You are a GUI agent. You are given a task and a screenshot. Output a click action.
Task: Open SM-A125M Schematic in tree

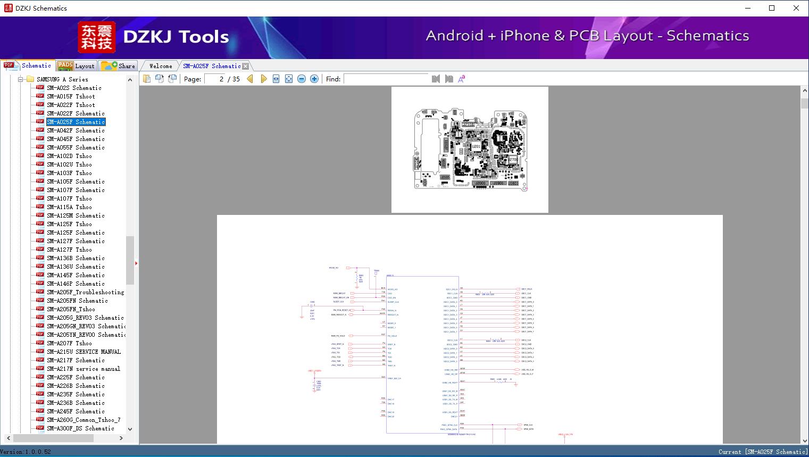click(x=76, y=215)
